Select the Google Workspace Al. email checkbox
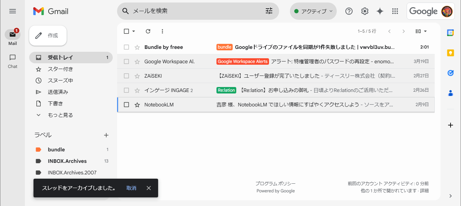This screenshot has height=206, width=461. (126, 61)
